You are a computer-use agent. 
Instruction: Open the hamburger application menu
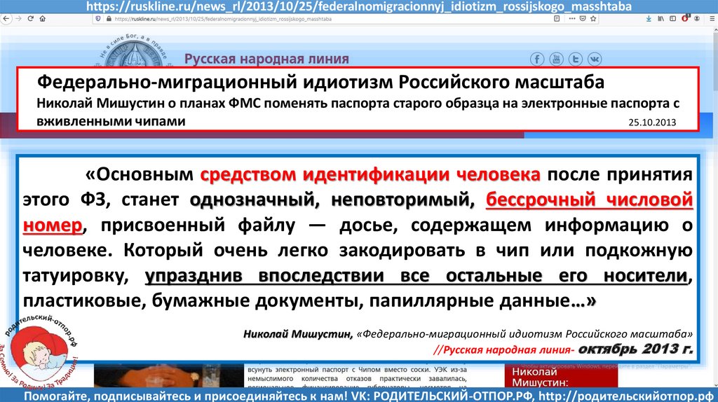(712, 19)
